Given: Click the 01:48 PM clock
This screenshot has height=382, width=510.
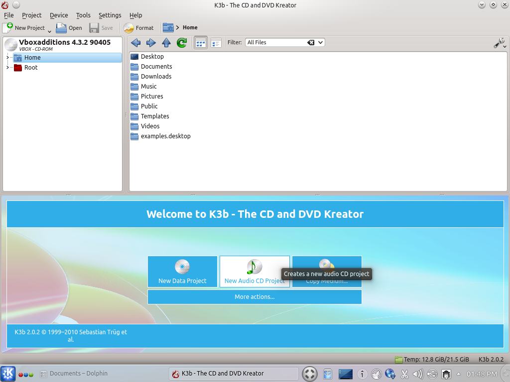Looking at the screenshot, I should pos(482,374).
